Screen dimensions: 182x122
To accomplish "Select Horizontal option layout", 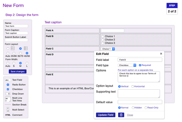I will pos(133,86).
